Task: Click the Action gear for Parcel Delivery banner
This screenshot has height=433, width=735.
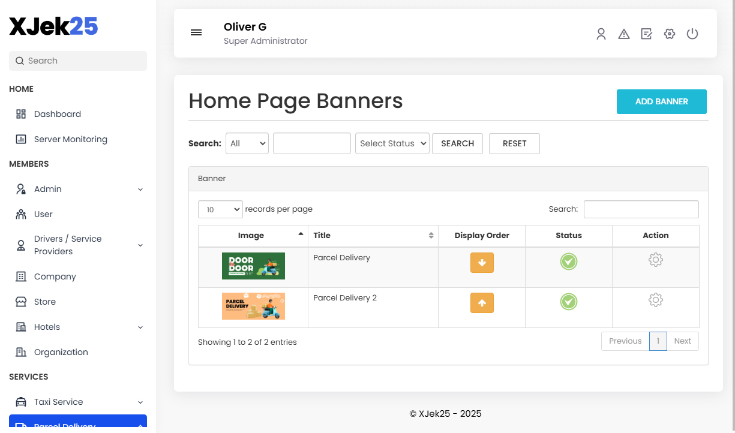Action: click(655, 260)
